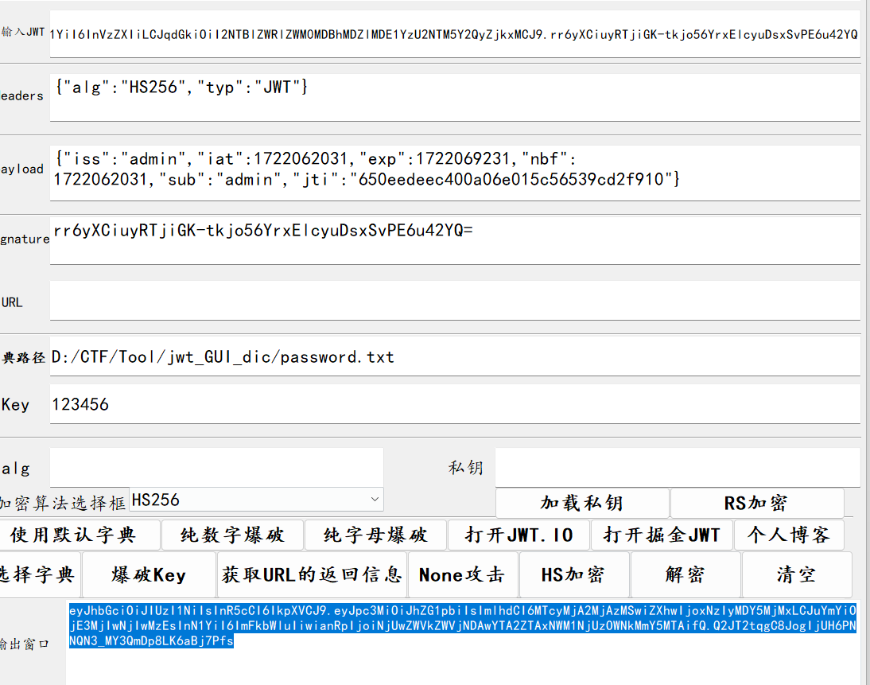Click the 获取URL的返回信息 button
This screenshot has width=870, height=685.
312,574
